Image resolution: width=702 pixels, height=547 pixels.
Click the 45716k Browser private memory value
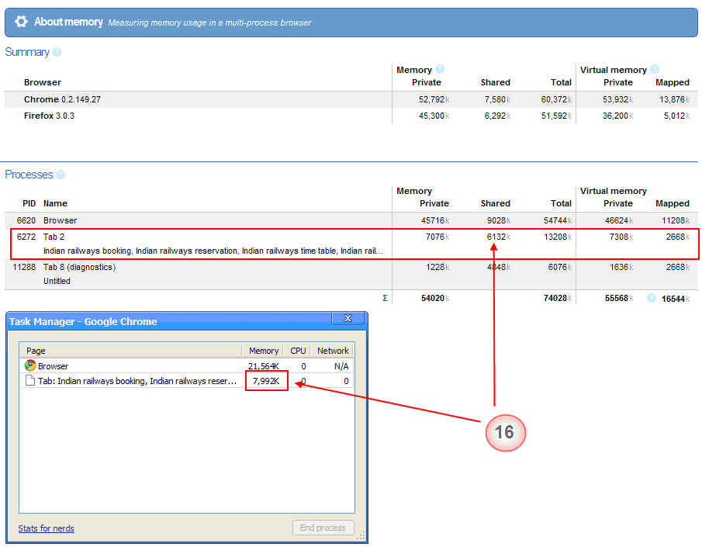point(435,220)
